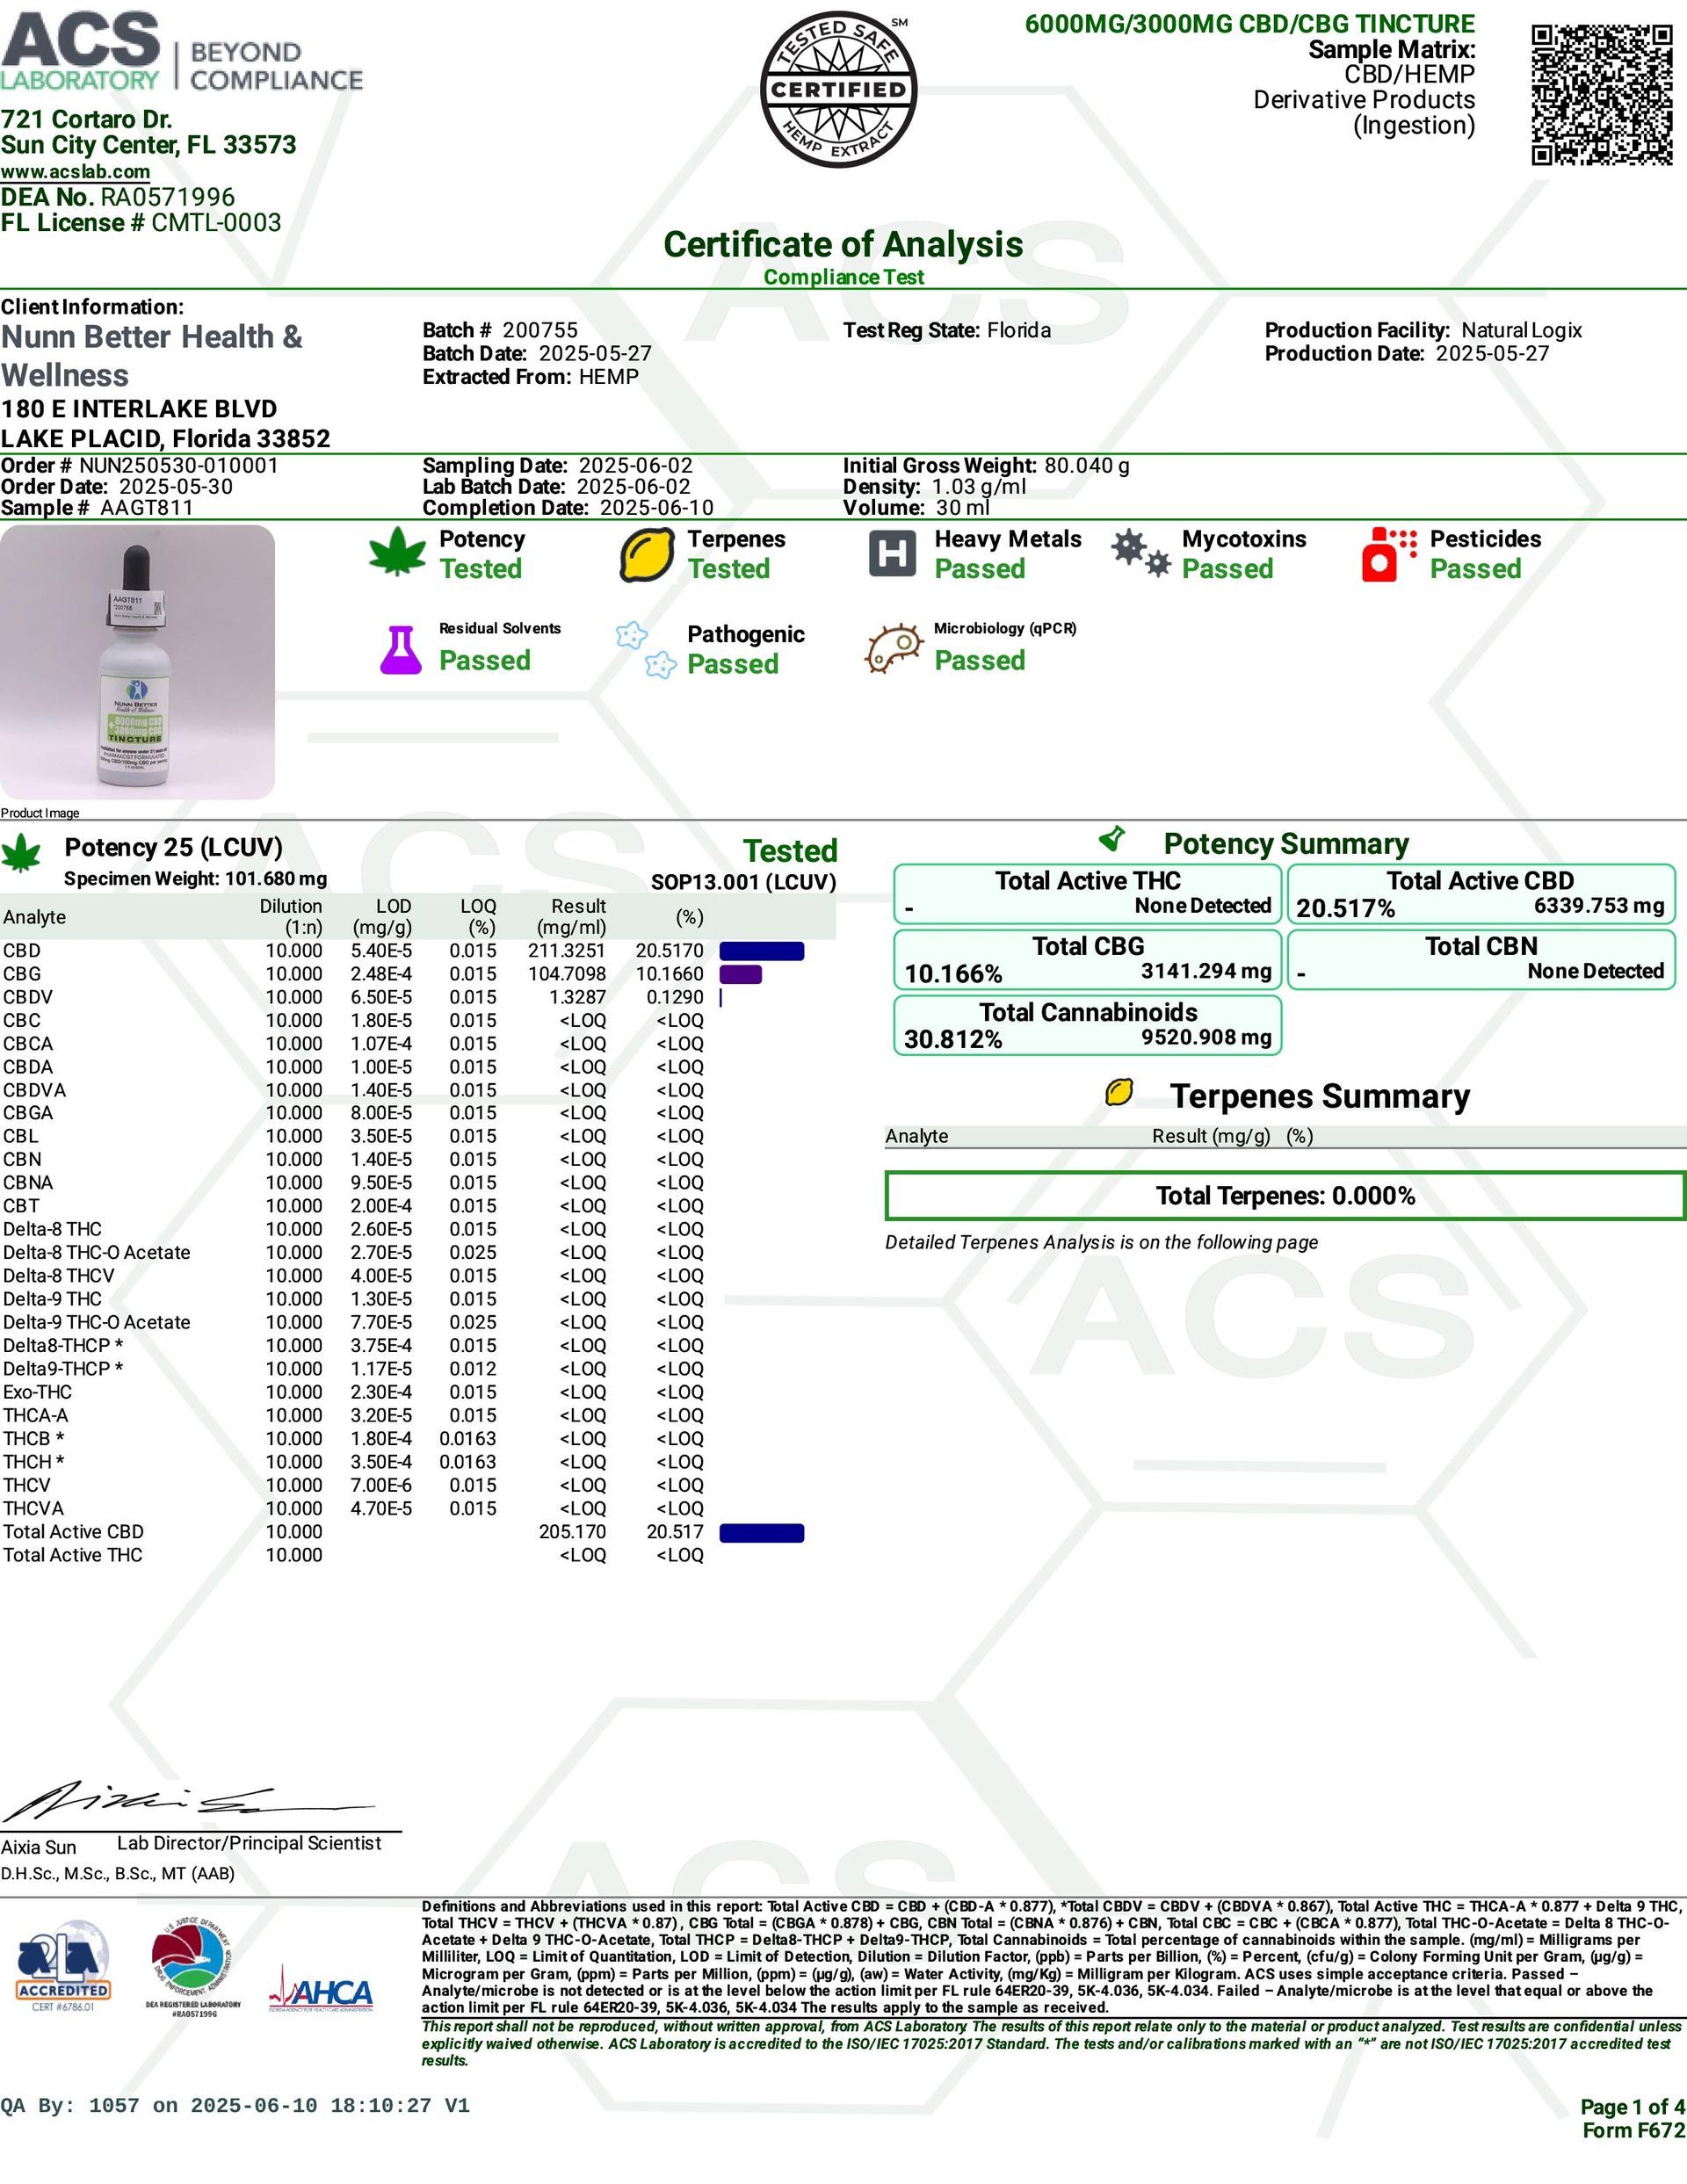Viewport: 1687px width, 2184px height.
Task: Click the Compliance Test subtitle
Action: click(x=843, y=277)
